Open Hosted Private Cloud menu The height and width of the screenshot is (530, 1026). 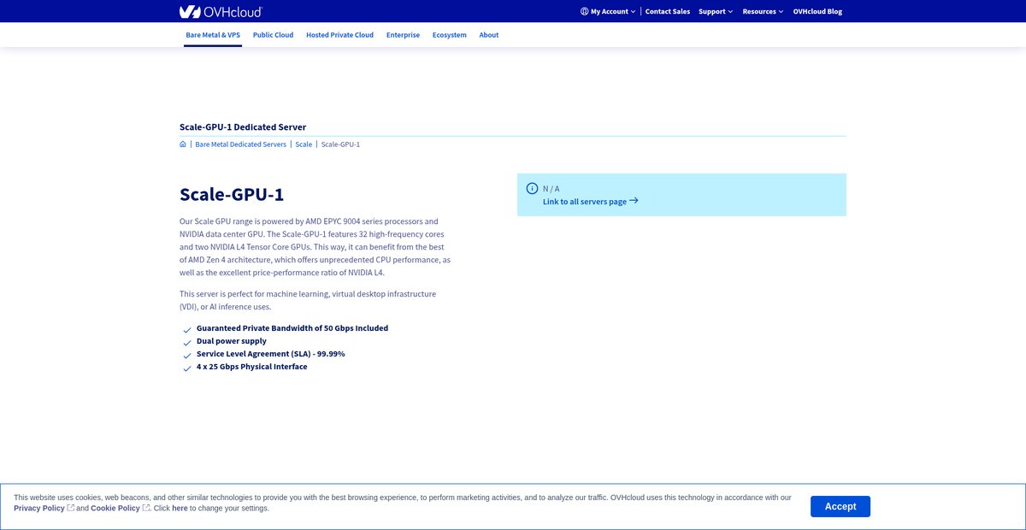click(339, 35)
